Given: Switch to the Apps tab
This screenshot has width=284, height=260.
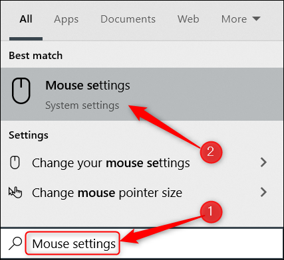Looking at the screenshot, I should (66, 19).
